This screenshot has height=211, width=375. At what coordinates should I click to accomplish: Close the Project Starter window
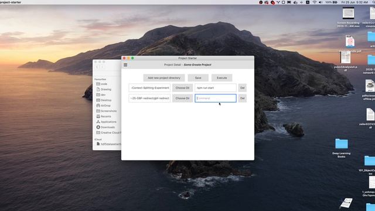(124, 58)
